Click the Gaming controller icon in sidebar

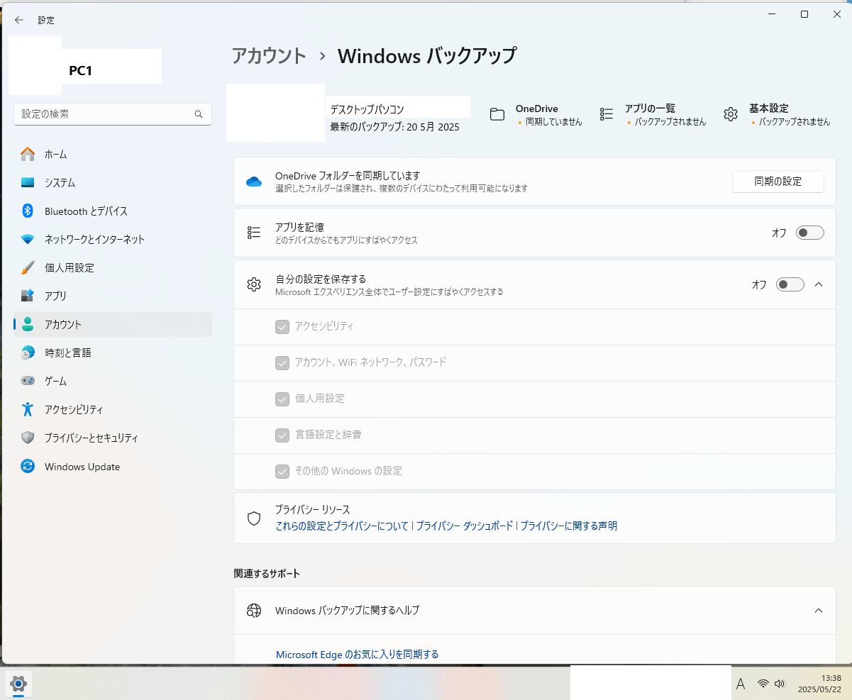28,381
